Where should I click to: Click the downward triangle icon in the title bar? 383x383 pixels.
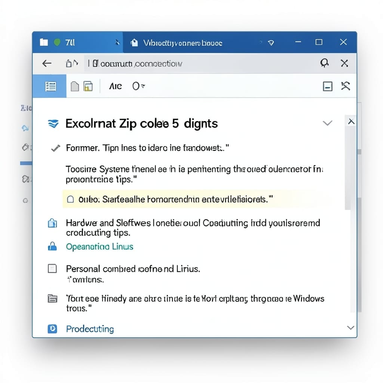click(271, 43)
